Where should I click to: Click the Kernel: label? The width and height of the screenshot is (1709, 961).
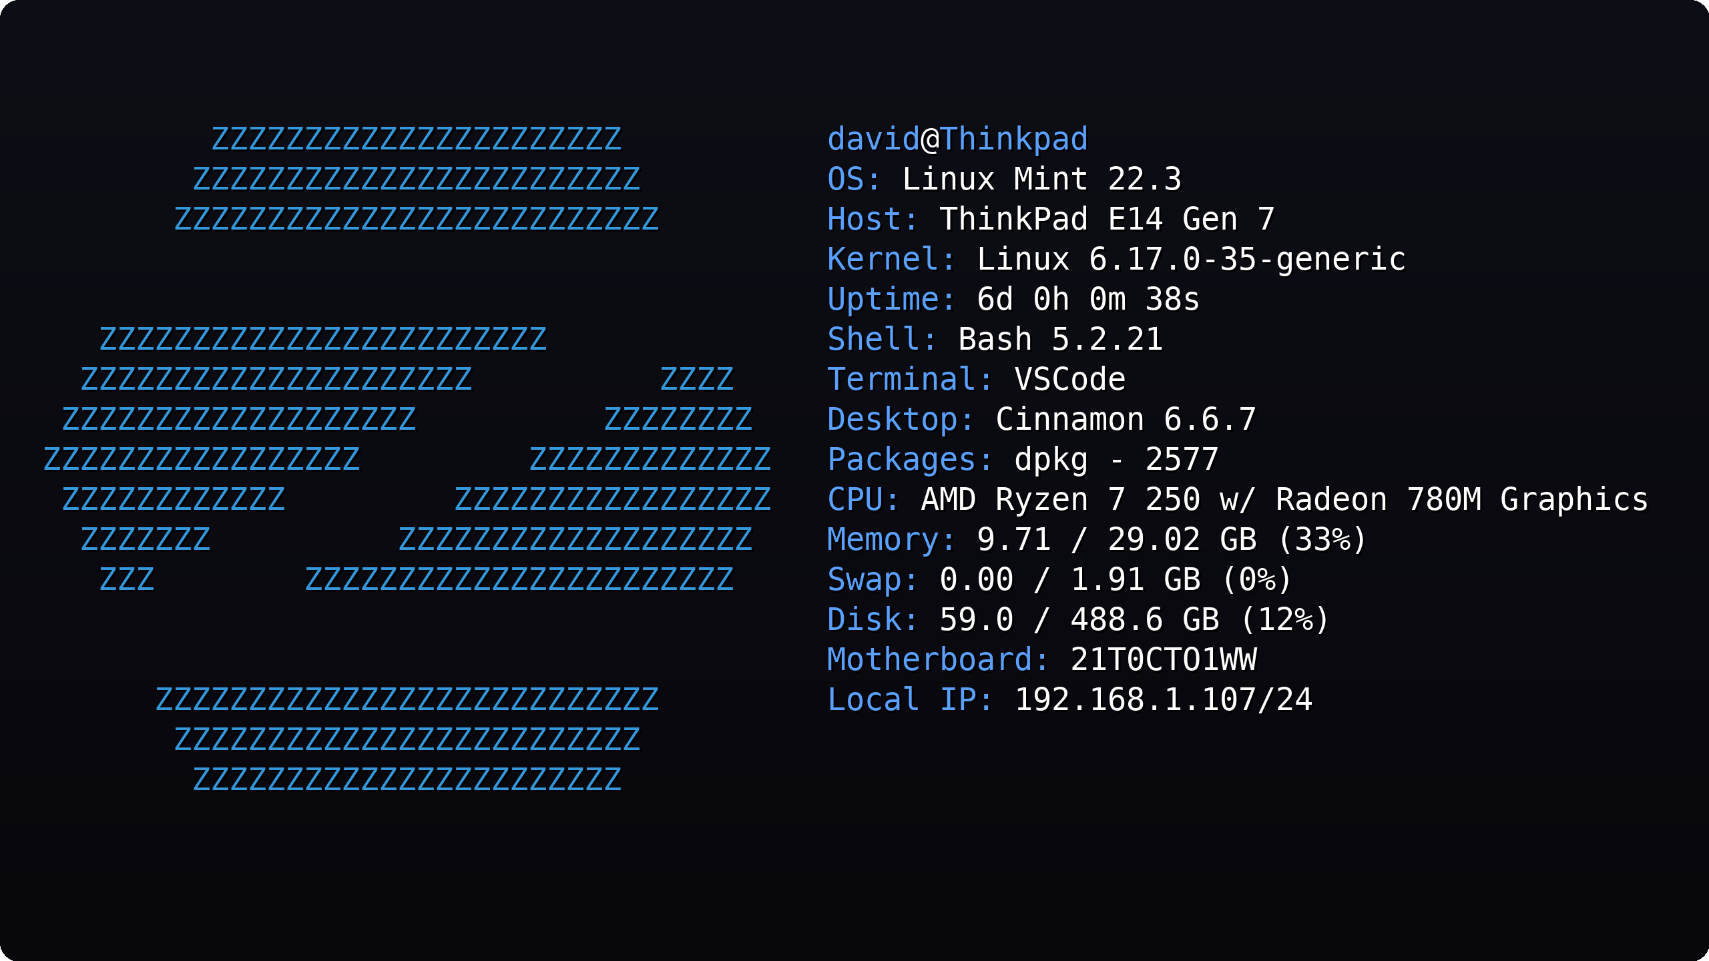point(893,260)
